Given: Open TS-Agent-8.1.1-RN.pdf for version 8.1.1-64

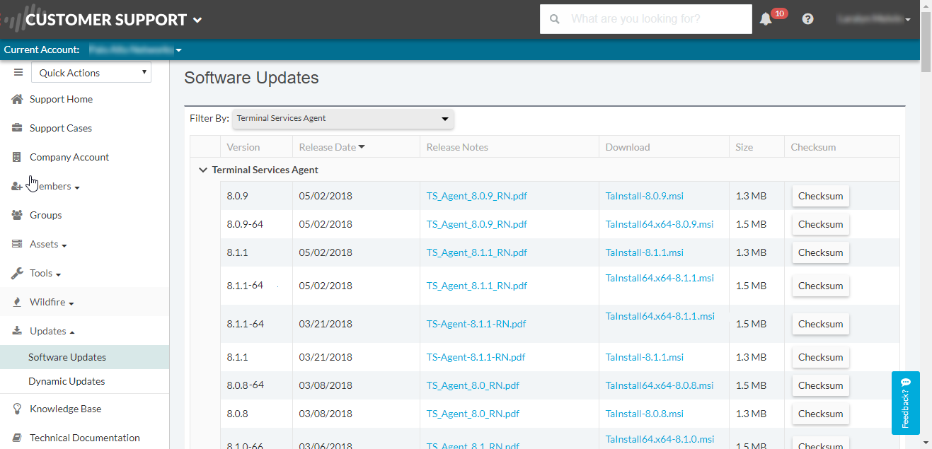Looking at the screenshot, I should (476, 324).
